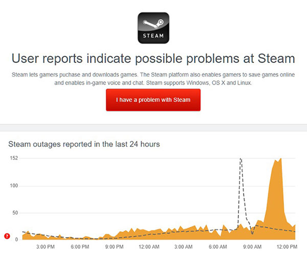Image resolution: width=307 pixels, height=257 pixels.
Task: Click the Steam description paragraph text
Action: coord(153,78)
